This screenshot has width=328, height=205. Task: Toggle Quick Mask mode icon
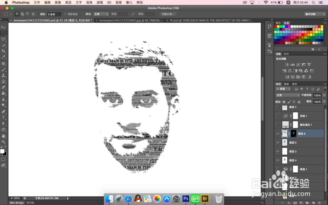click(x=3, y=159)
